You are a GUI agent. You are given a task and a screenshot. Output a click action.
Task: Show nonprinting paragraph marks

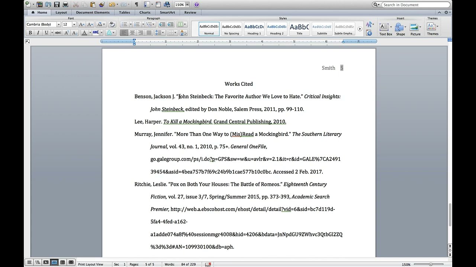coord(136,4)
